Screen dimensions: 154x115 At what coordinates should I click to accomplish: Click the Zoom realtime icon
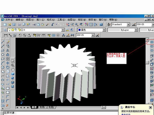[x=72, y=24]
